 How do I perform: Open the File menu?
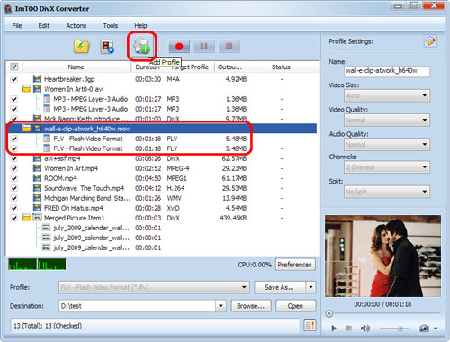[x=17, y=25]
